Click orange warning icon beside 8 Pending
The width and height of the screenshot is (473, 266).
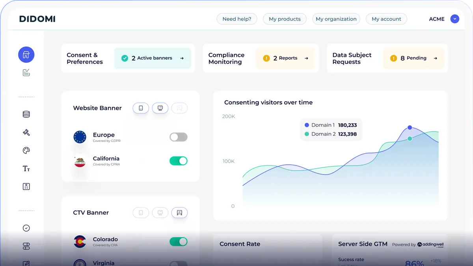[x=393, y=58]
